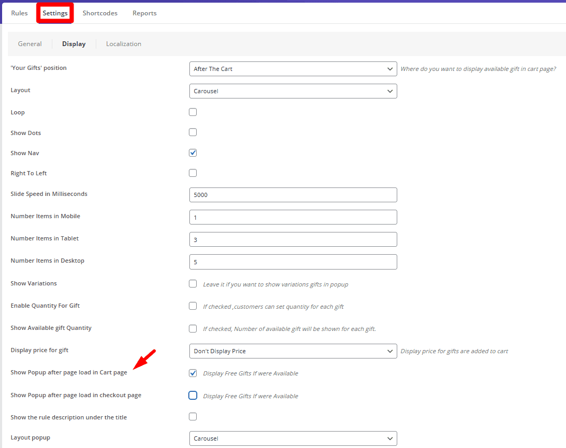Click the Display section label

click(x=74, y=43)
